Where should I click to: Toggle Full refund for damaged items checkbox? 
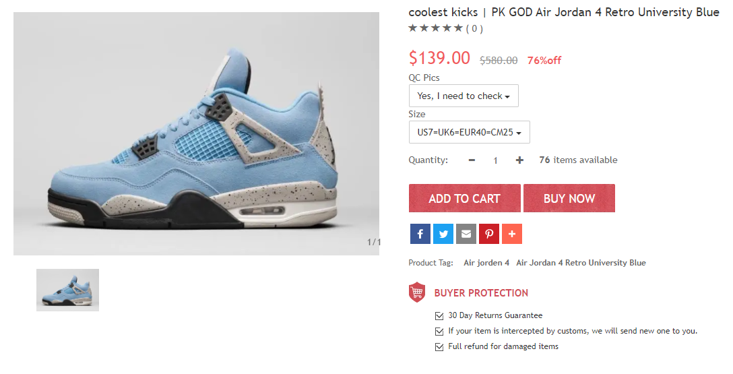(439, 347)
